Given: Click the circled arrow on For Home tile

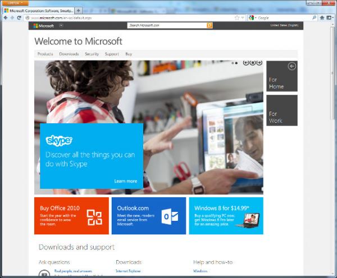Looking at the screenshot, I should click(292, 67).
